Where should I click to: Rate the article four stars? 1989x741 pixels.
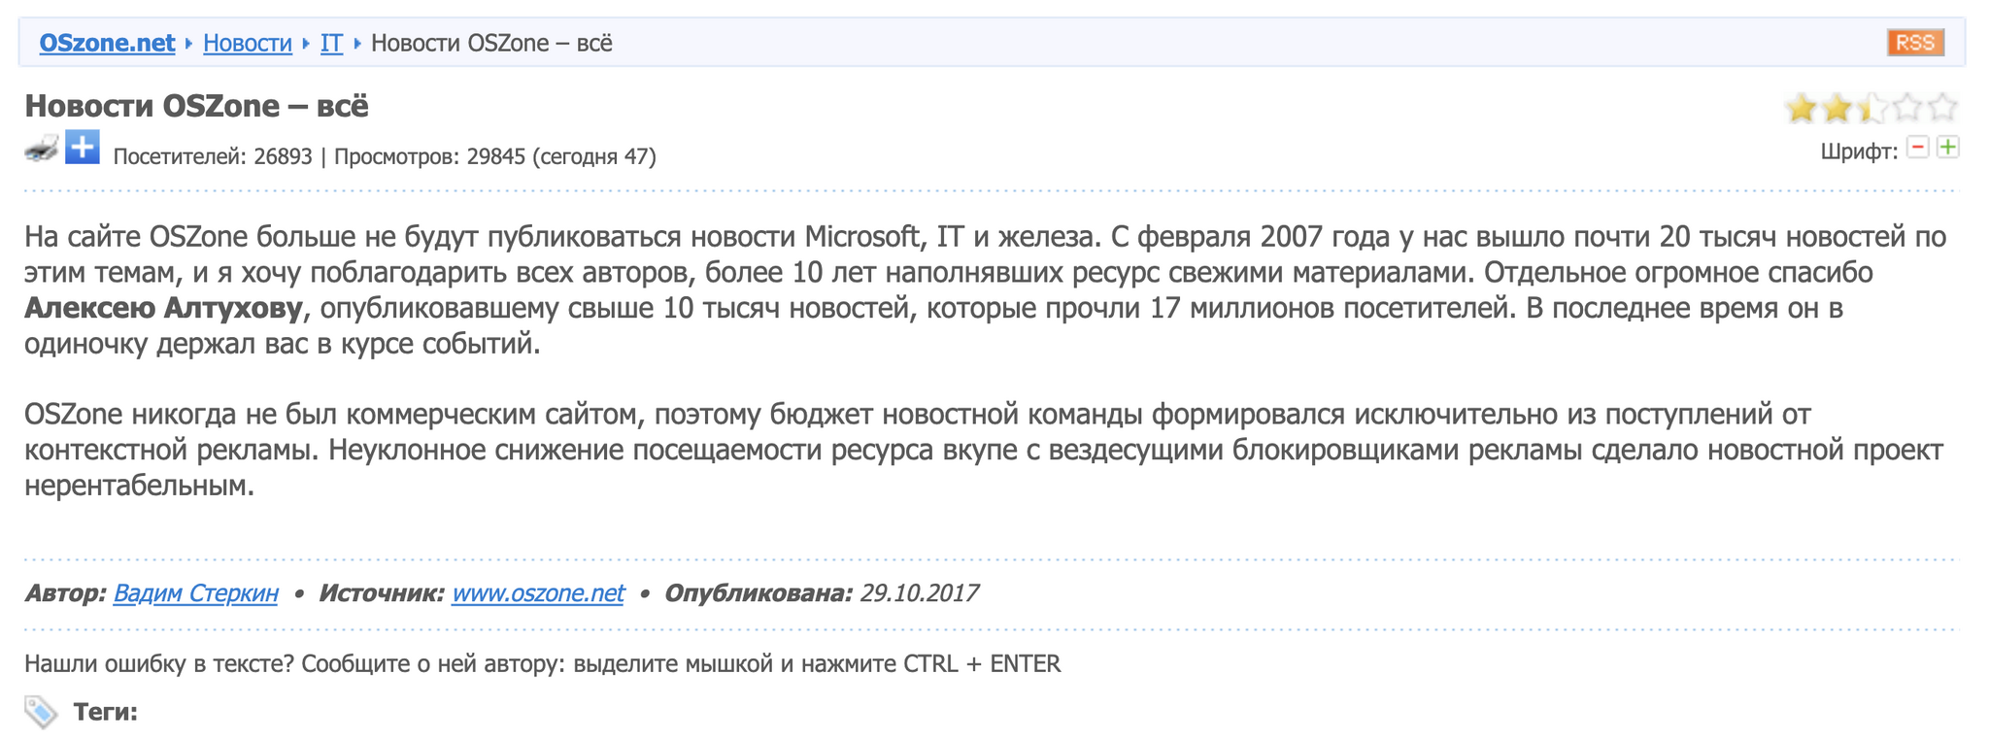coord(1906,108)
